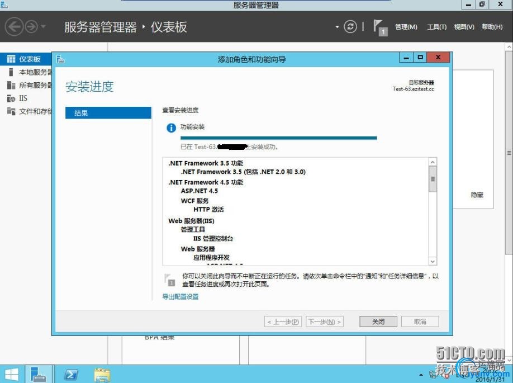Click the IIS icon in sidebar
This screenshot has width=513, height=383.
11,98
